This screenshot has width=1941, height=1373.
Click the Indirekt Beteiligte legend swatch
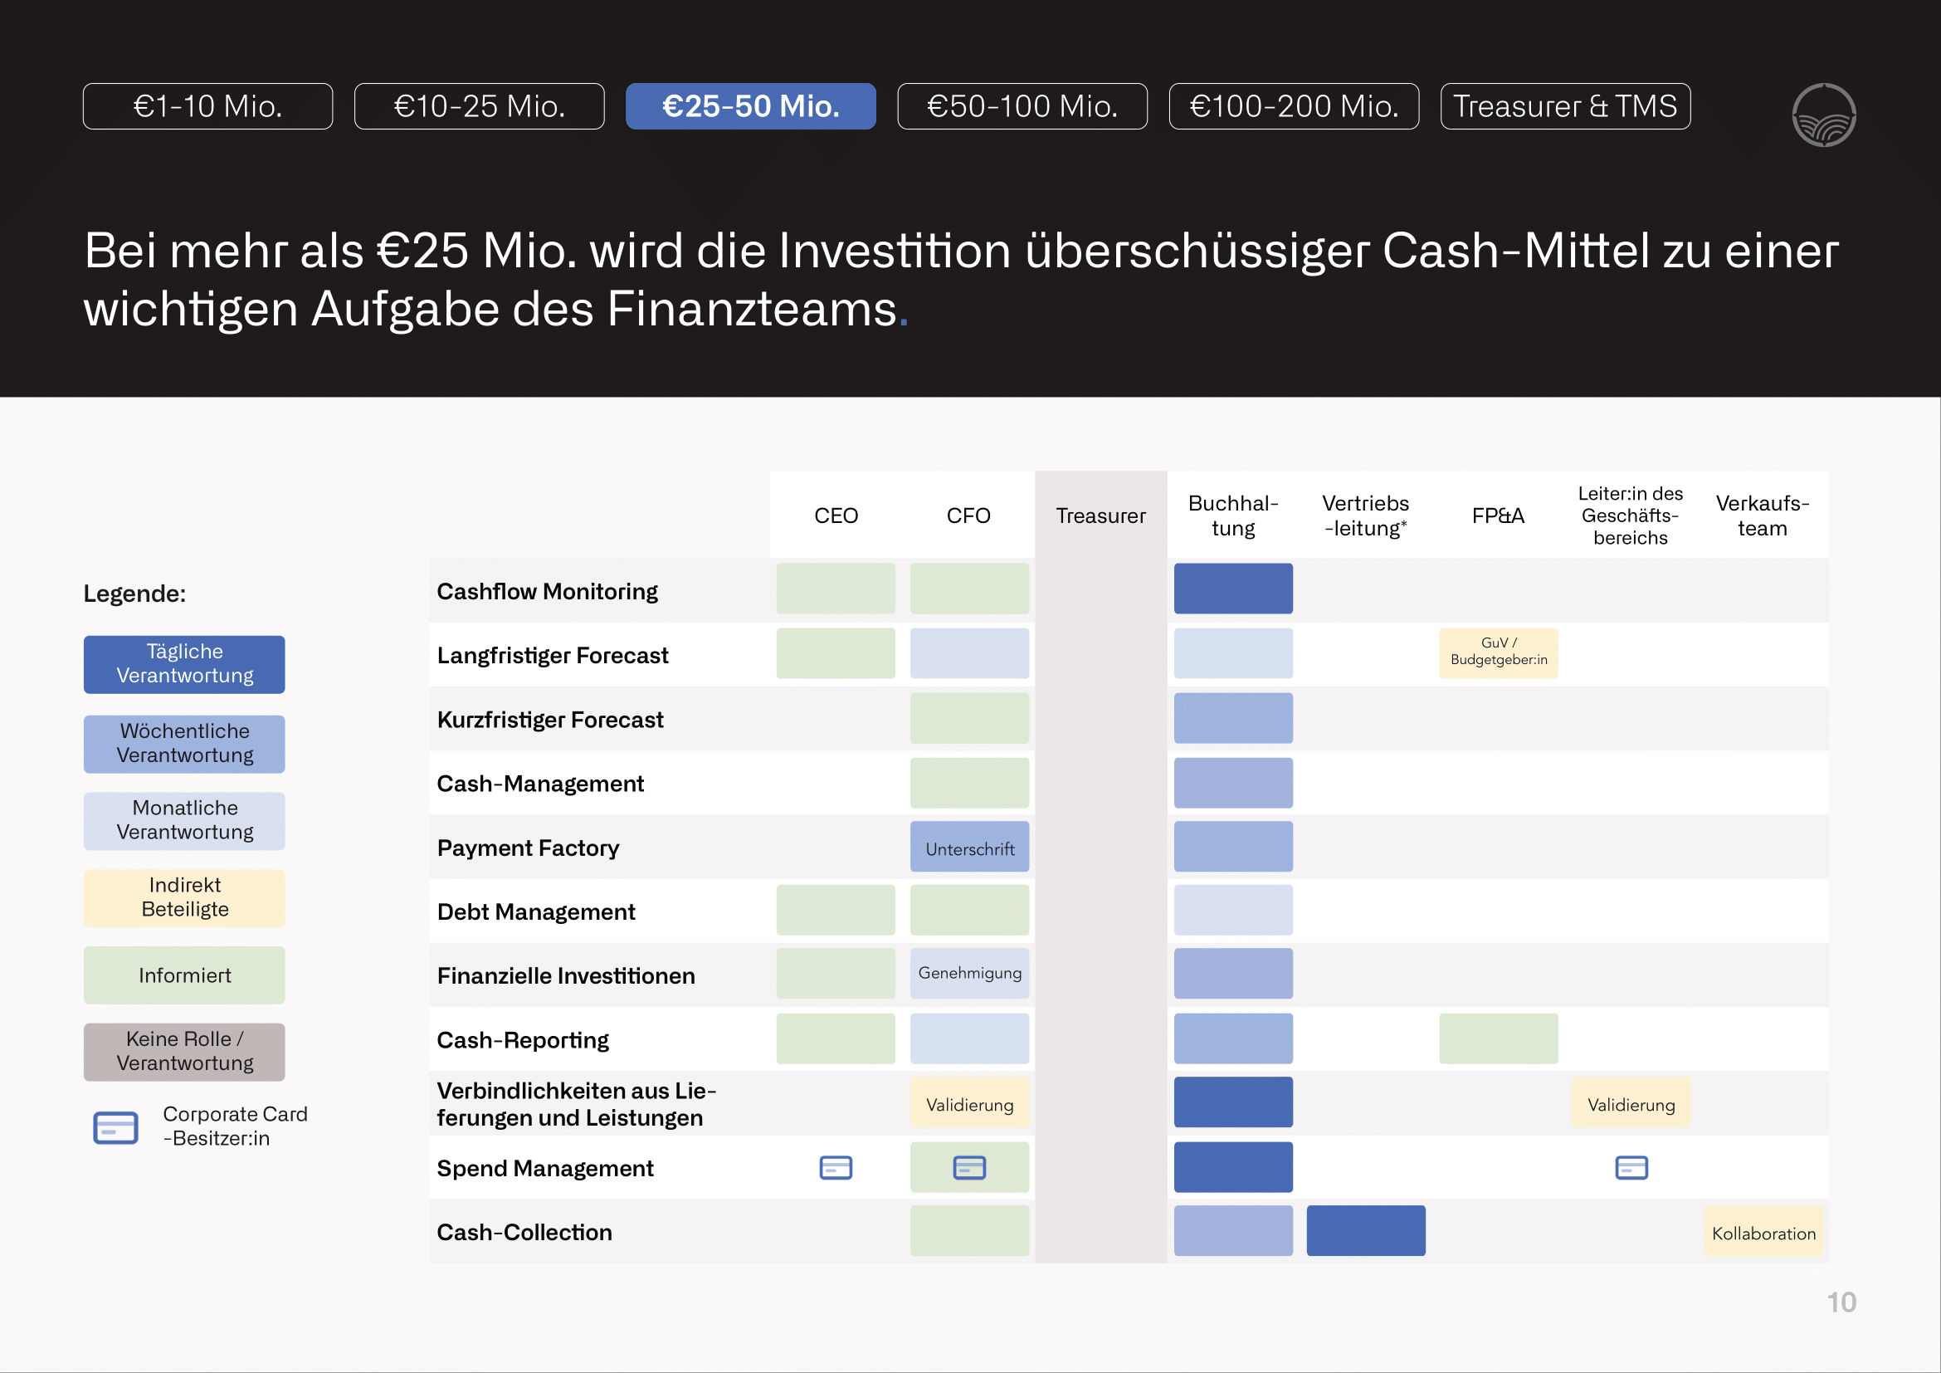184,898
